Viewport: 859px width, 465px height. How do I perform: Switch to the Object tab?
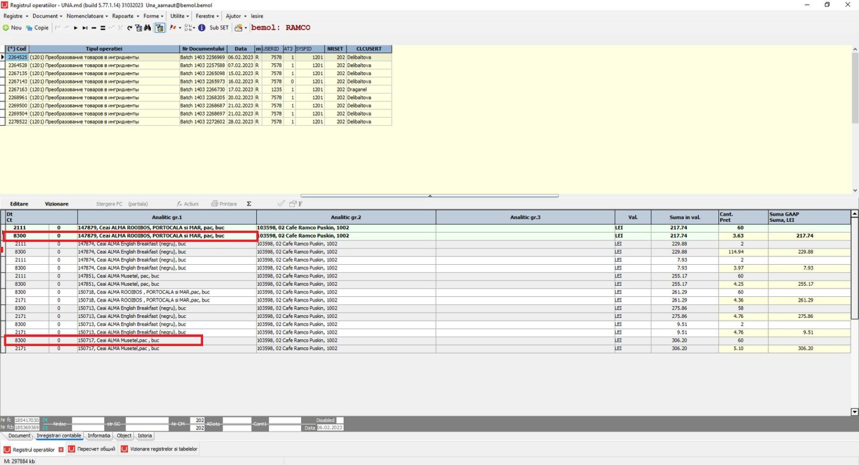point(124,436)
